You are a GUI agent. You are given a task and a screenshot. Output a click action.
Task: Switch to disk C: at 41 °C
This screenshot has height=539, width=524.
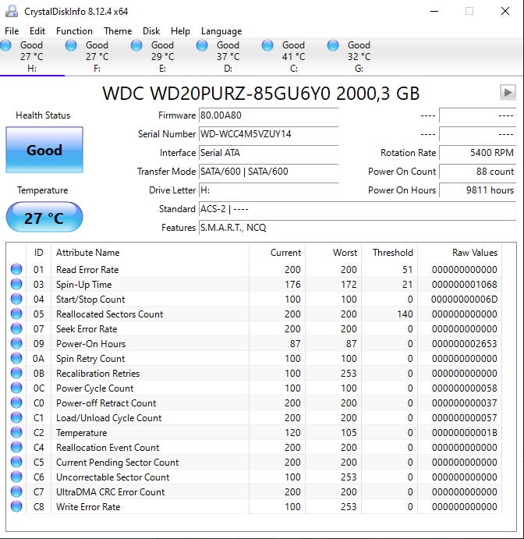click(293, 57)
